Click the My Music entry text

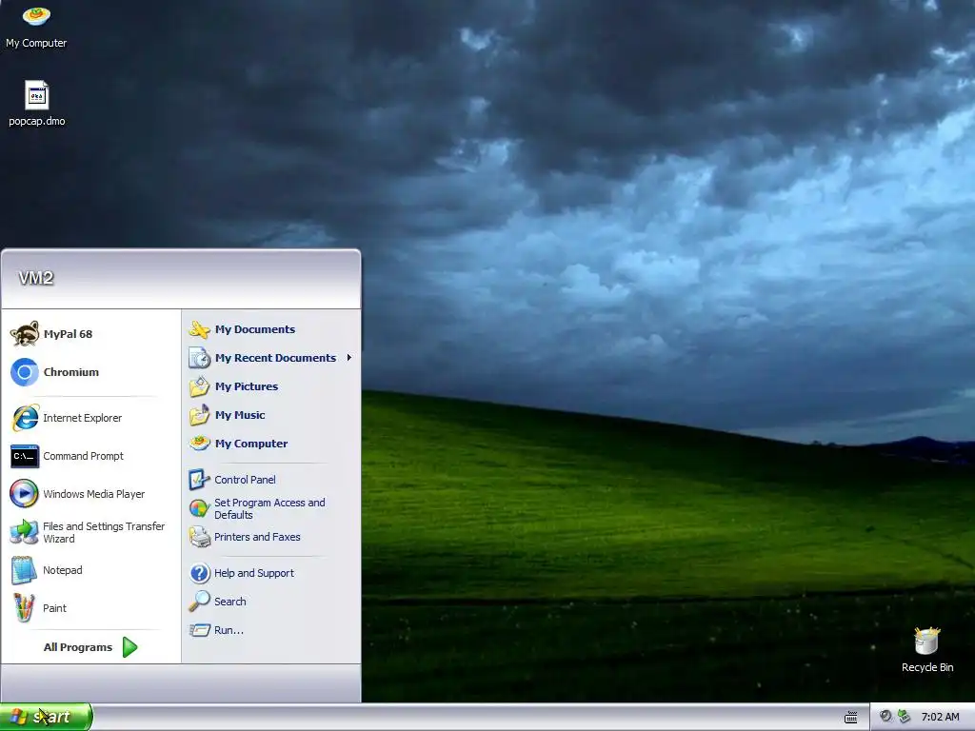240,415
